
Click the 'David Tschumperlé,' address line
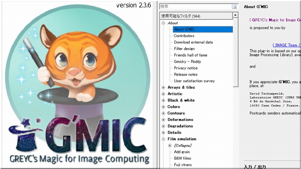[x=267, y=94]
